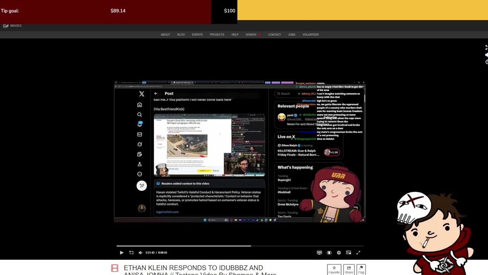Enable picture-in-picture mode
The height and width of the screenshot is (275, 488).
pyautogui.click(x=348, y=252)
